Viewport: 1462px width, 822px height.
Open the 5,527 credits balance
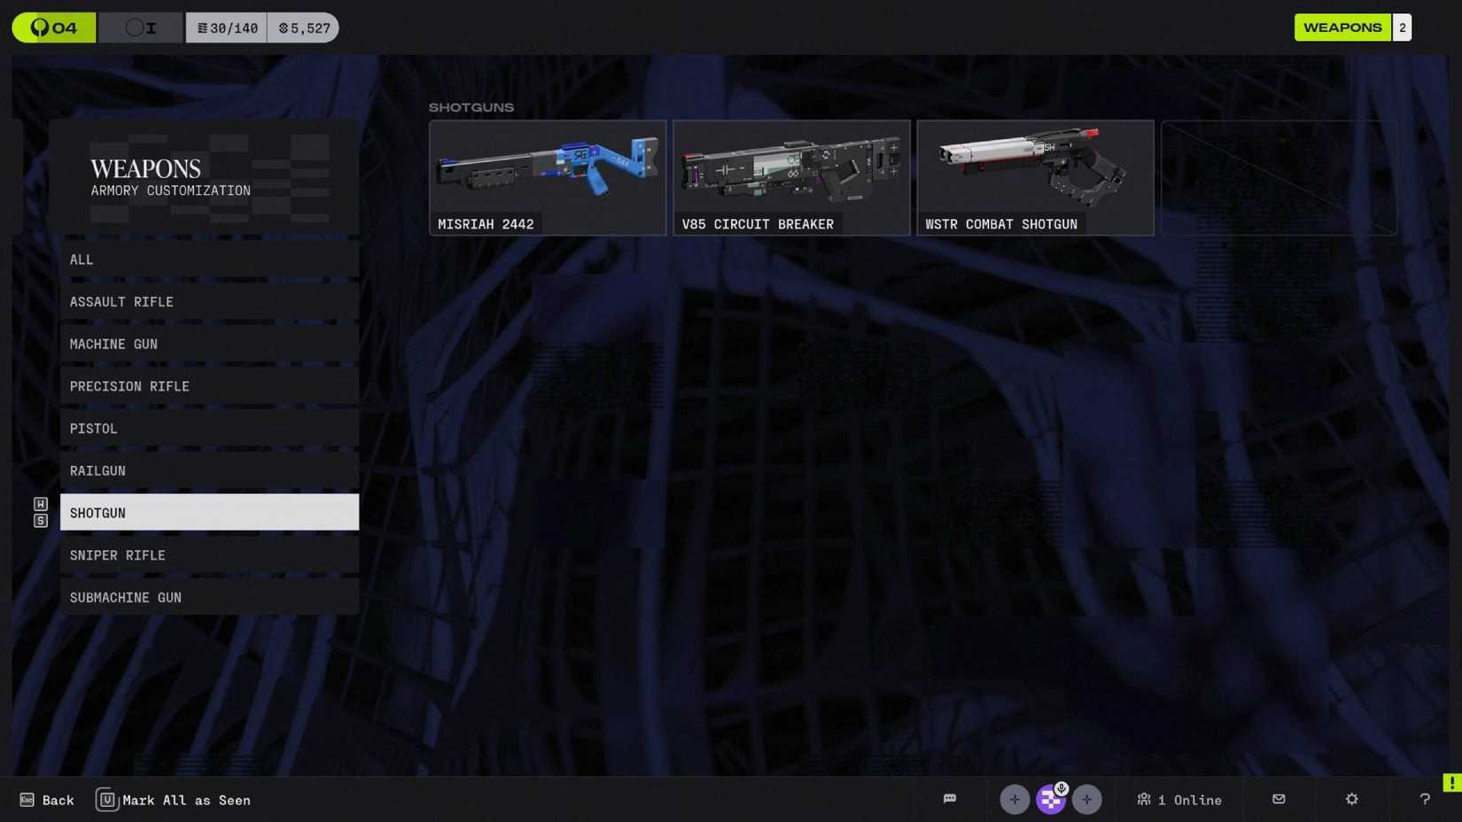coord(303,27)
